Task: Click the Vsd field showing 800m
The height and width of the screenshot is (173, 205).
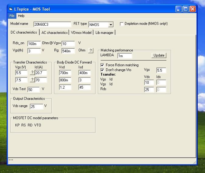Action: coord(65,80)
